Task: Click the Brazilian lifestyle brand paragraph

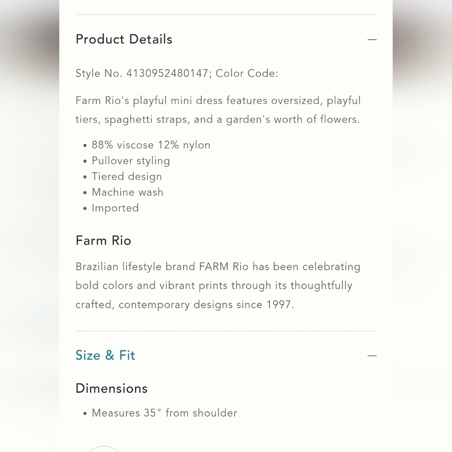Action: pyautogui.click(x=218, y=285)
